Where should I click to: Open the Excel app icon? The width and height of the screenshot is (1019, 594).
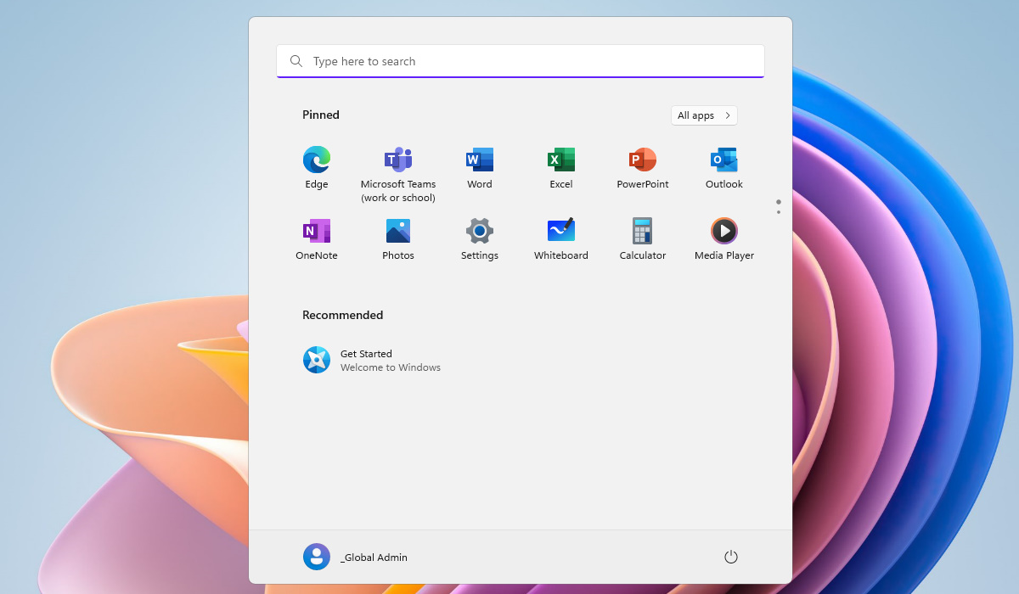[561, 160]
